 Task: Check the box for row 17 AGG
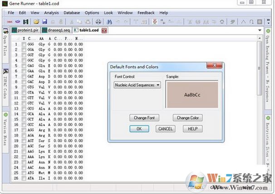pyautogui.click(x=24, y=130)
